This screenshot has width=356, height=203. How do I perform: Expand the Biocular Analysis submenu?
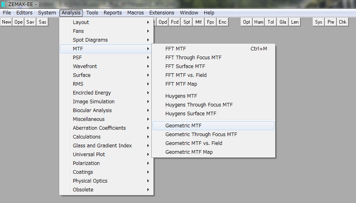107,111
